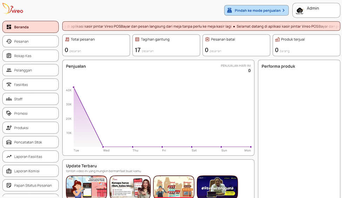Click the Tuesday data point on sales chart
342x198 pixels.
tap(74, 87)
